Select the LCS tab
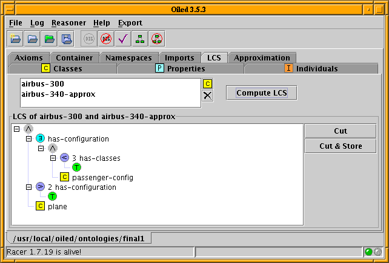This screenshot has height=263, width=389. tap(214, 57)
